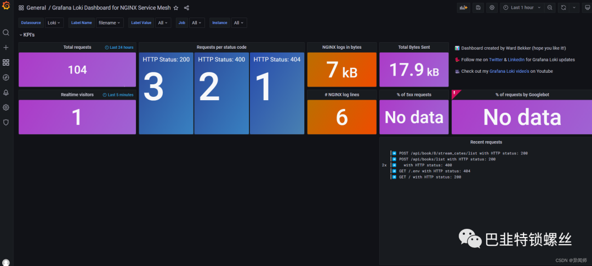Go to the General folder breadcrumb
This screenshot has width=592, height=266.
pos(36,8)
